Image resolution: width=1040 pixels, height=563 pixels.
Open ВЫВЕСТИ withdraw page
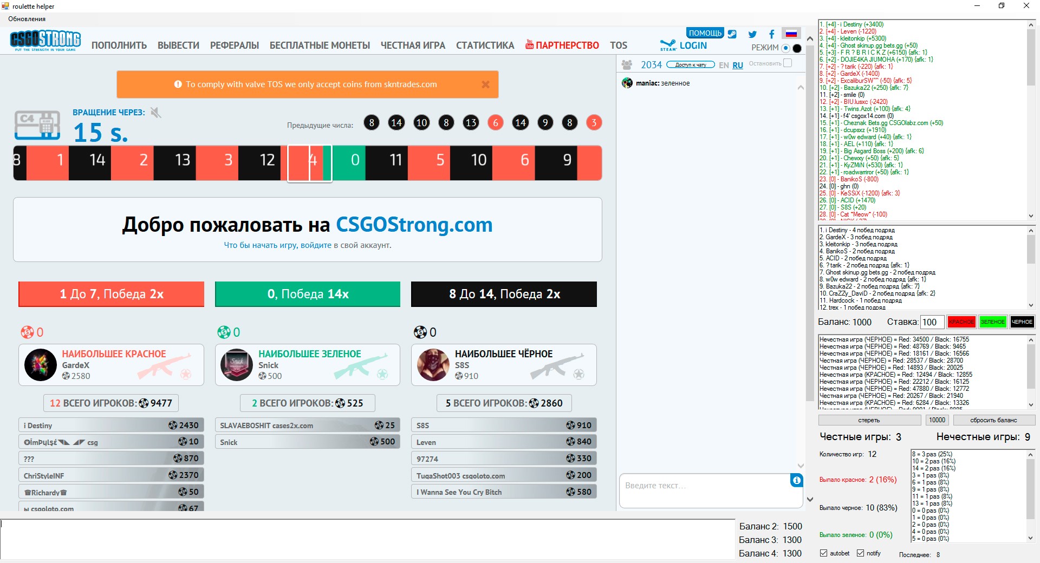pos(178,45)
